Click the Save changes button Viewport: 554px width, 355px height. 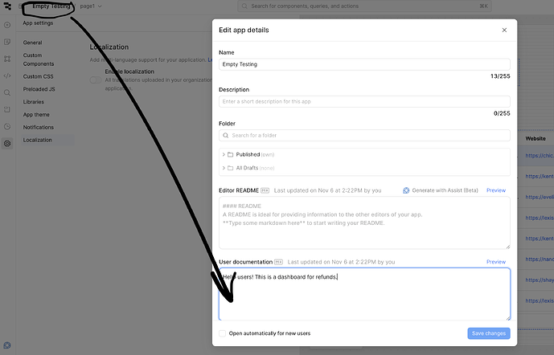pos(488,333)
